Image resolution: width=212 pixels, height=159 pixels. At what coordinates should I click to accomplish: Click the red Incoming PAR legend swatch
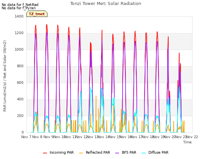pyautogui.click(x=45, y=153)
